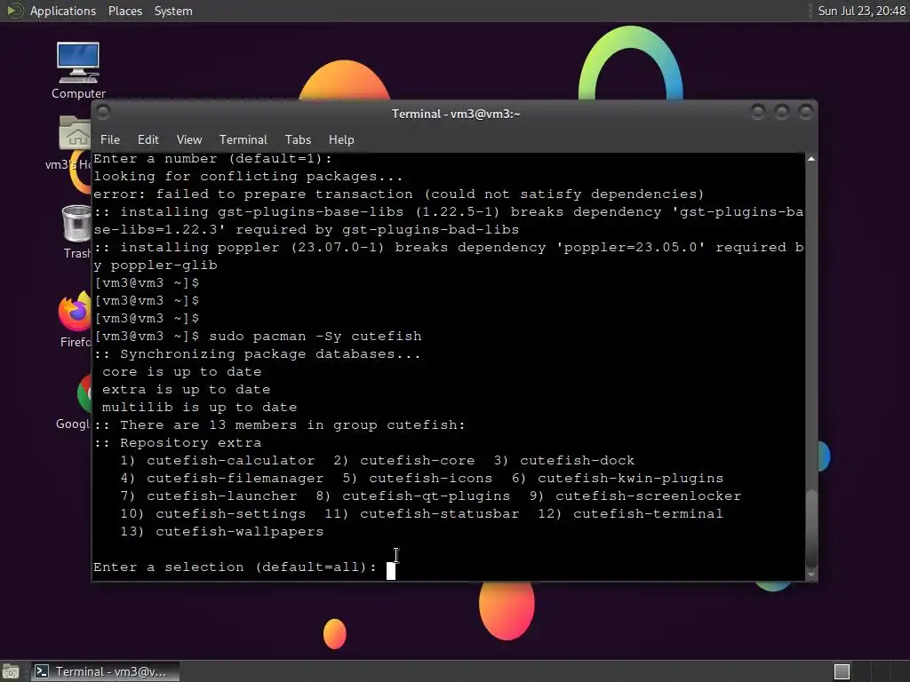
Task: Open the Computer desktop icon
Action: click(x=78, y=70)
